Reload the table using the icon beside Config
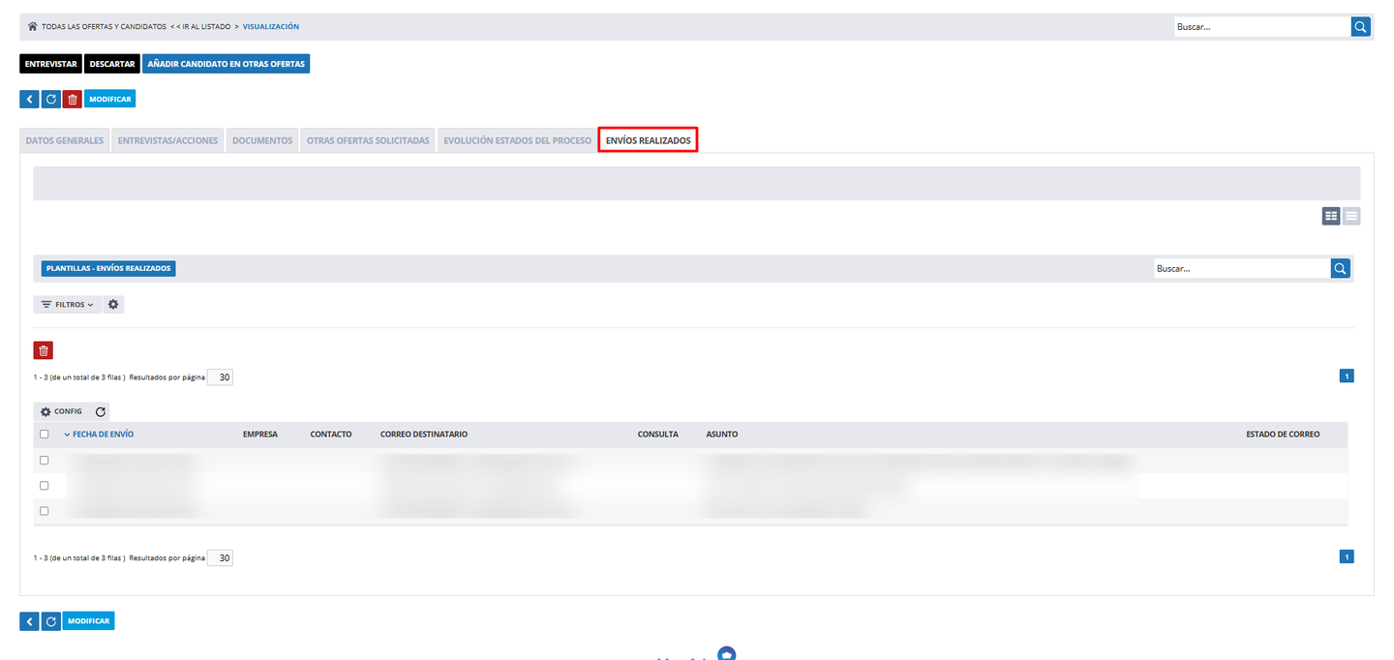 tap(101, 411)
